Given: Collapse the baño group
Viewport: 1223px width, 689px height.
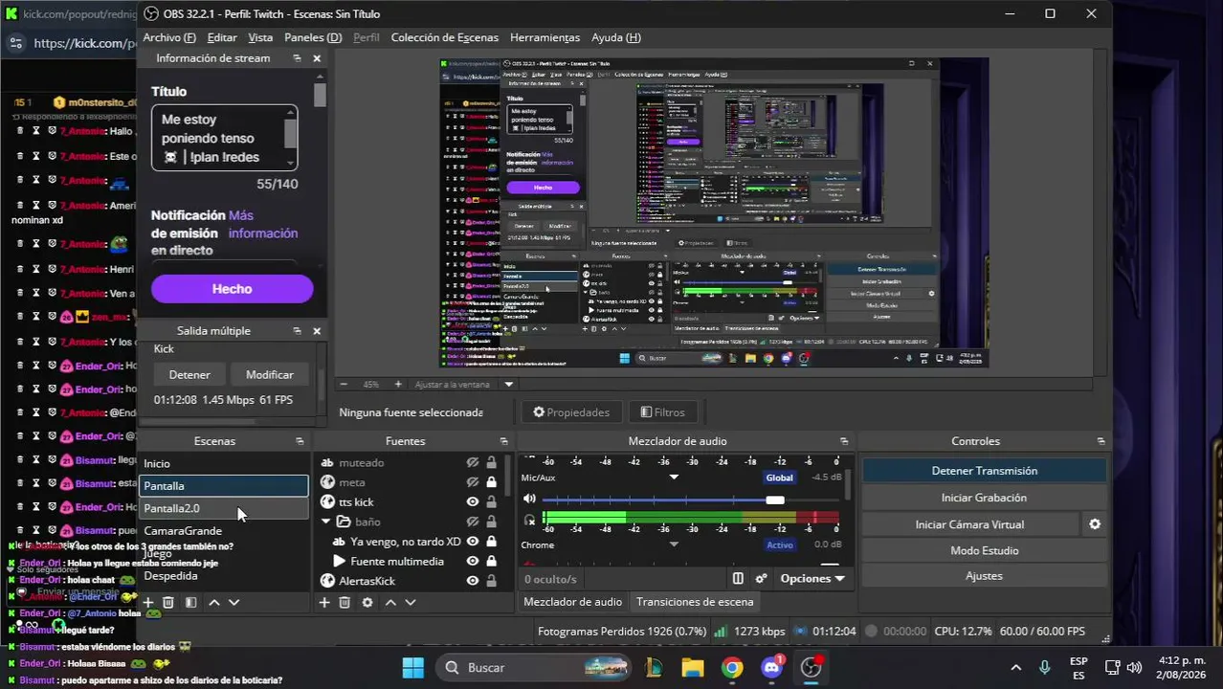Looking at the screenshot, I should pyautogui.click(x=326, y=522).
